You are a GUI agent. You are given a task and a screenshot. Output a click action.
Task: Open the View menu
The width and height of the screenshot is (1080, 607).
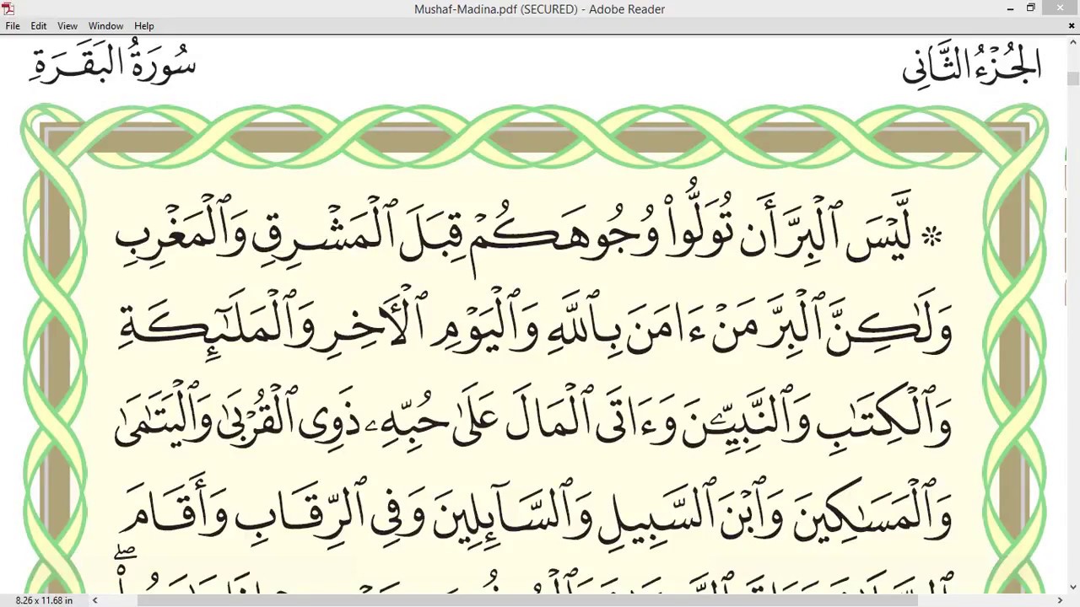[67, 26]
